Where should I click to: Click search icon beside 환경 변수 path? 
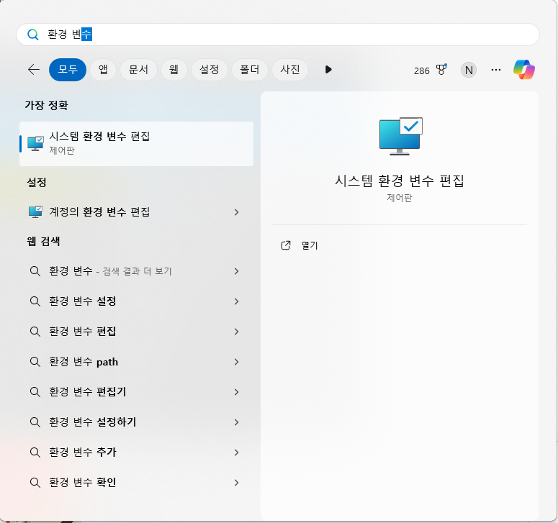click(35, 362)
